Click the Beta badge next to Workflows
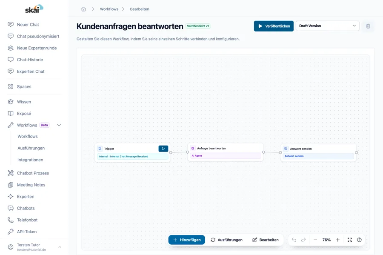Image resolution: width=383 pixels, height=255 pixels. [x=44, y=125]
